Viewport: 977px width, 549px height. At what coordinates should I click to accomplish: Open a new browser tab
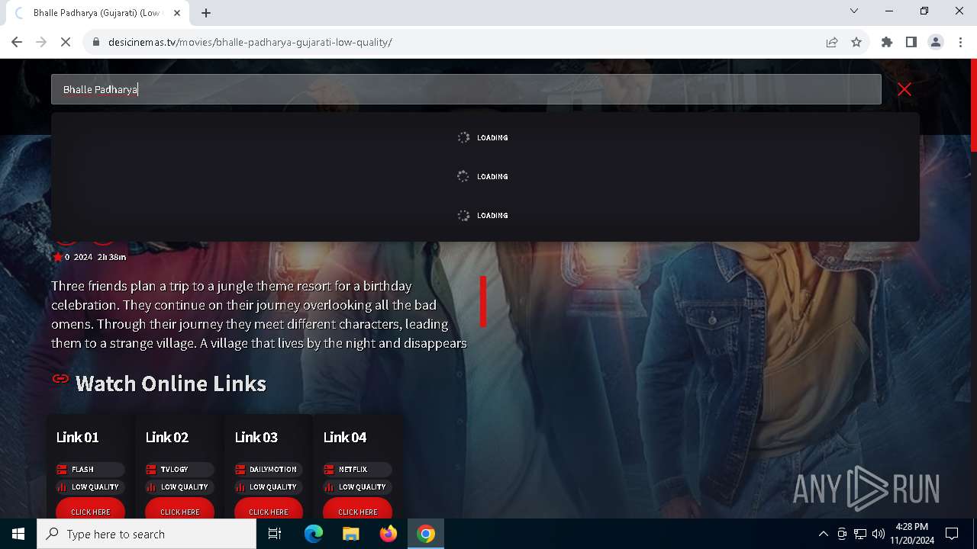206,13
